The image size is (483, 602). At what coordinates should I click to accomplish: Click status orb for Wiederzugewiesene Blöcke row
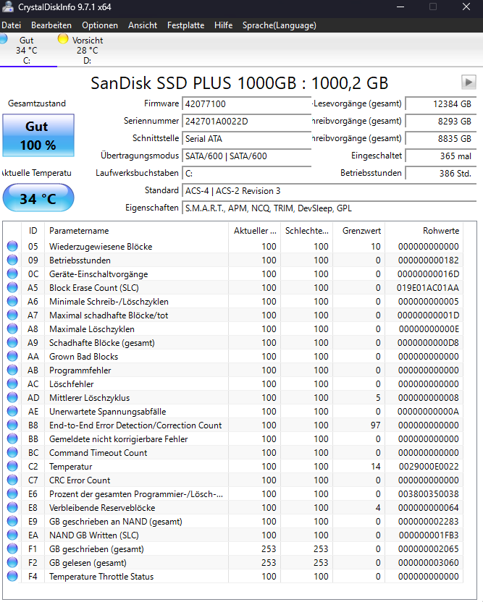point(12,246)
